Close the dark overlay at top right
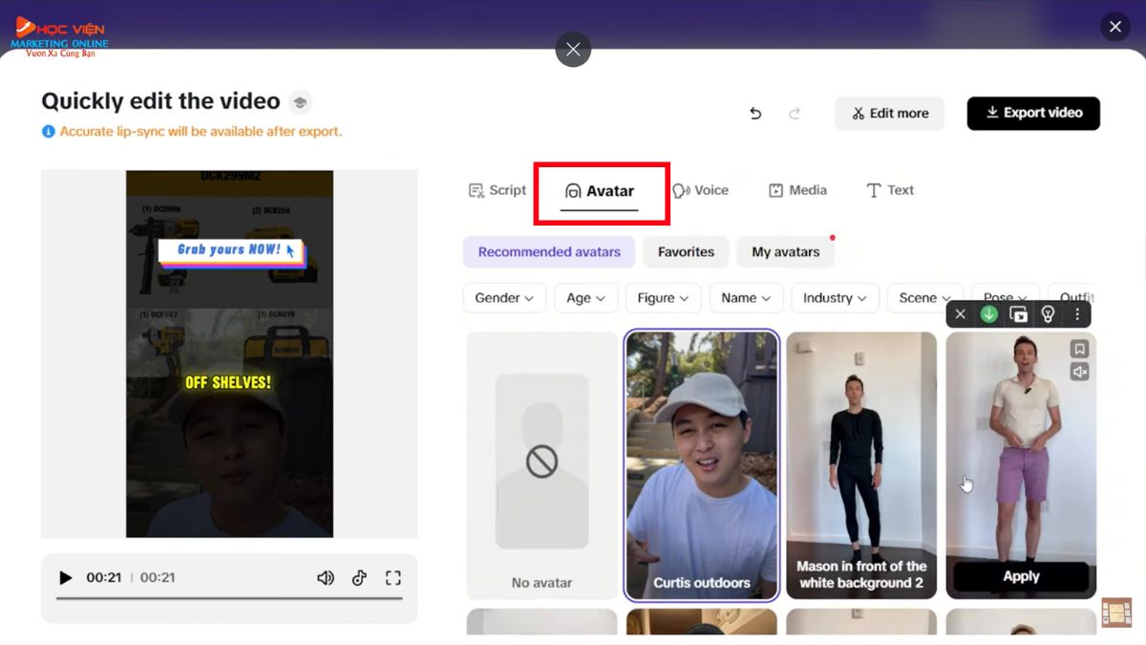The width and height of the screenshot is (1146, 645). [x=1114, y=27]
